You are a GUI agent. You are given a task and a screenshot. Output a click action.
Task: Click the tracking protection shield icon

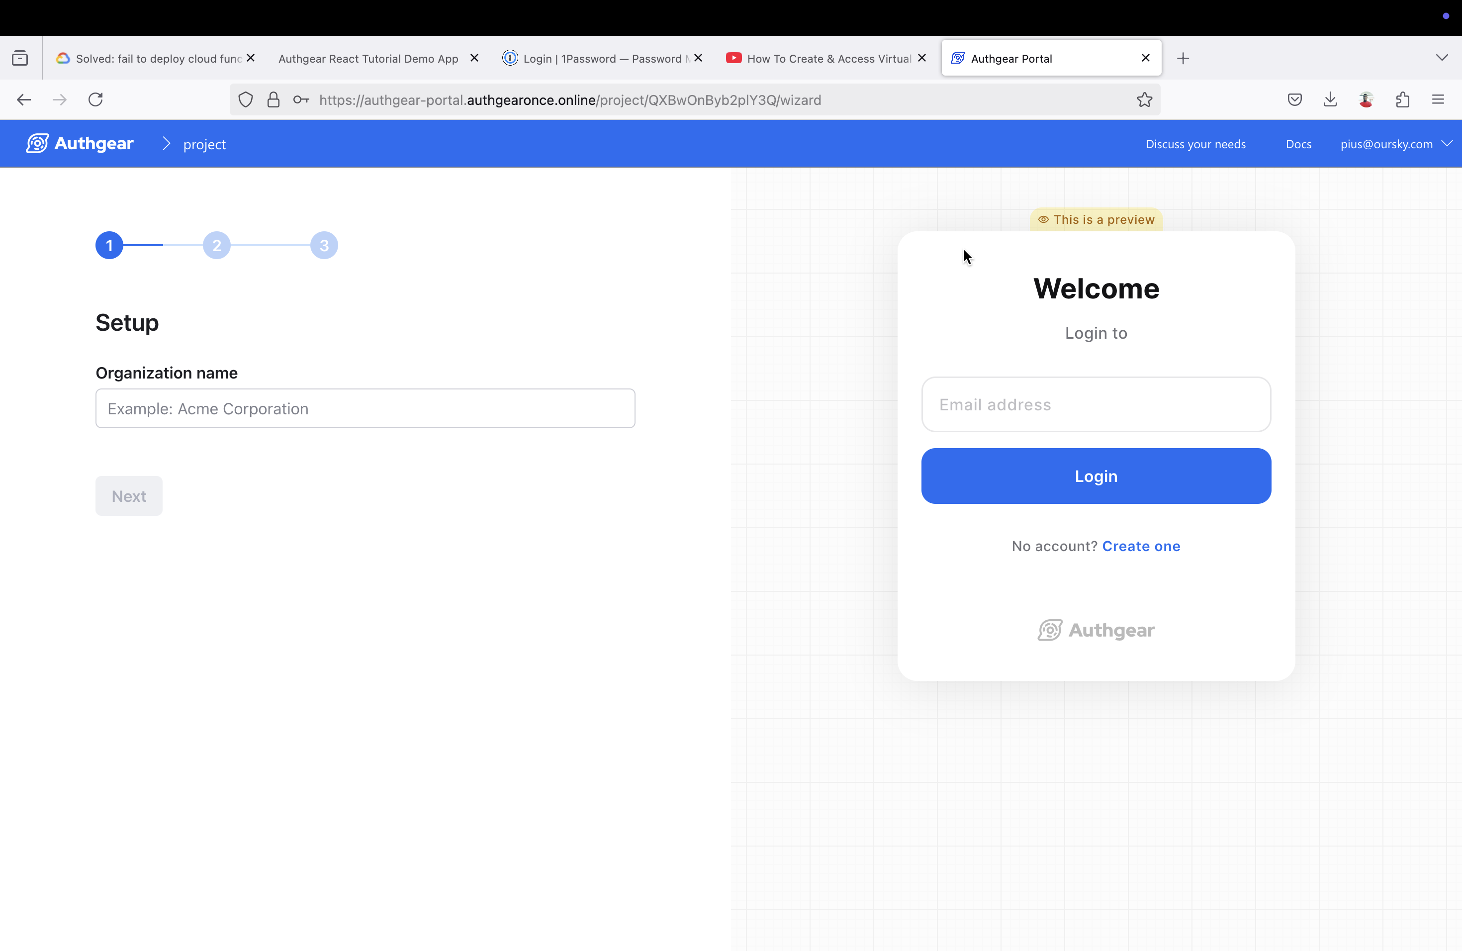(x=245, y=99)
